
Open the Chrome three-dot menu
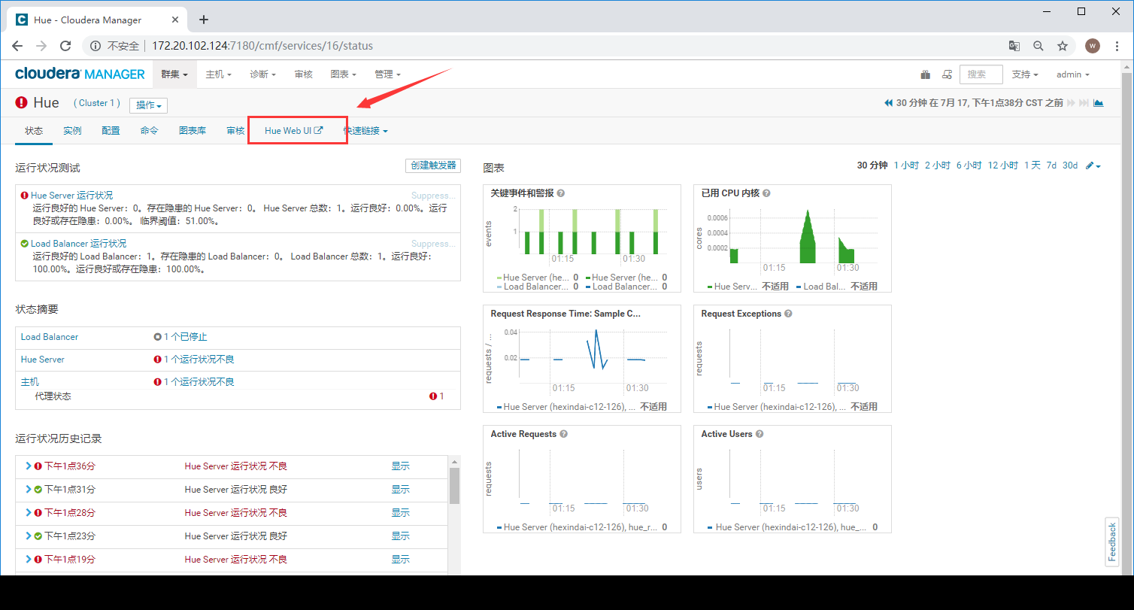1117,46
